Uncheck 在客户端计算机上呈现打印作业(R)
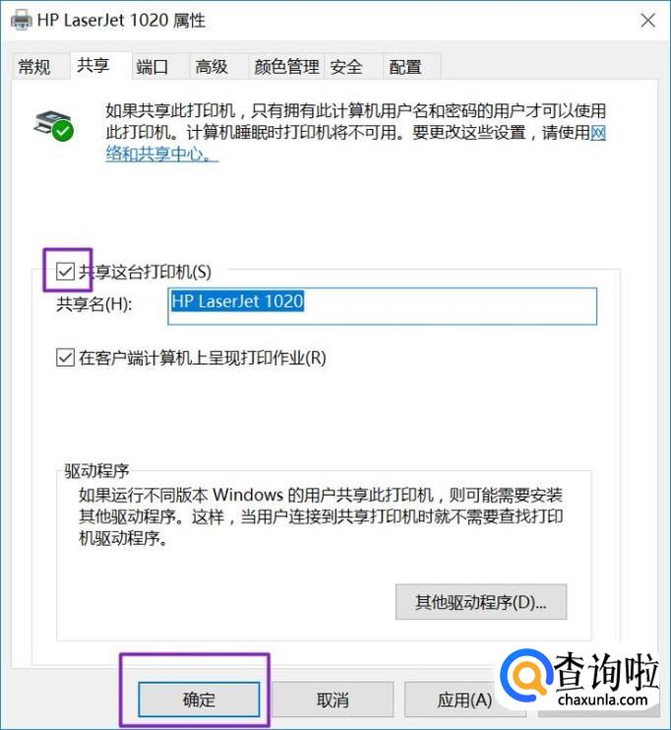Viewport: 671px width, 730px height. [x=65, y=358]
